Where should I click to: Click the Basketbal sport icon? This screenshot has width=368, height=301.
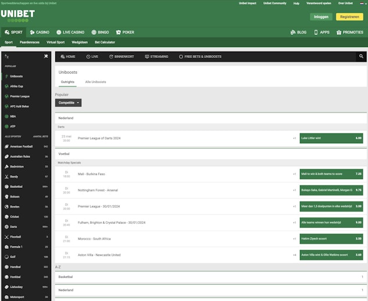(6, 187)
